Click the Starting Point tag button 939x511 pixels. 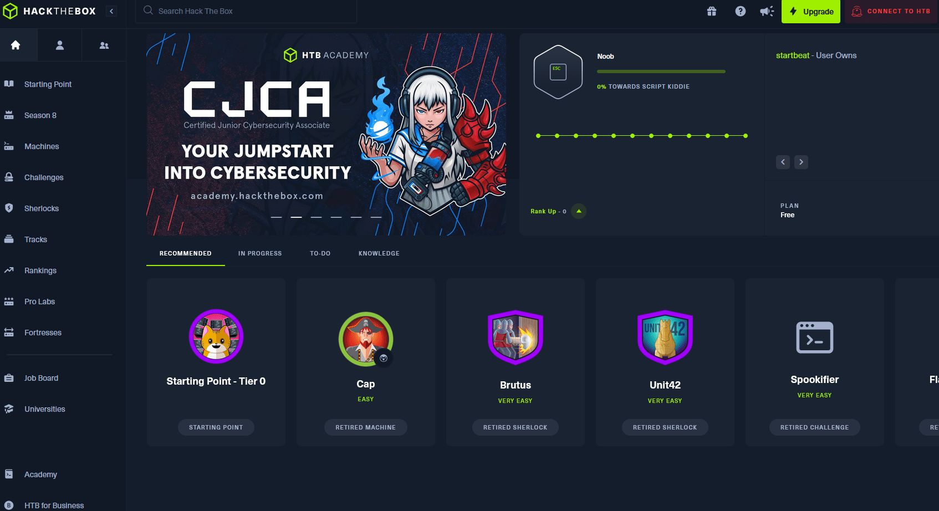(x=216, y=427)
